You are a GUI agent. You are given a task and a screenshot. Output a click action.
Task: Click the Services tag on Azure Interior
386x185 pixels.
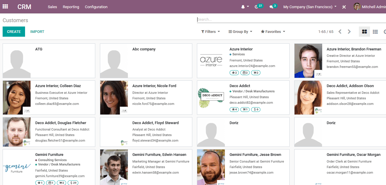pos(237,54)
